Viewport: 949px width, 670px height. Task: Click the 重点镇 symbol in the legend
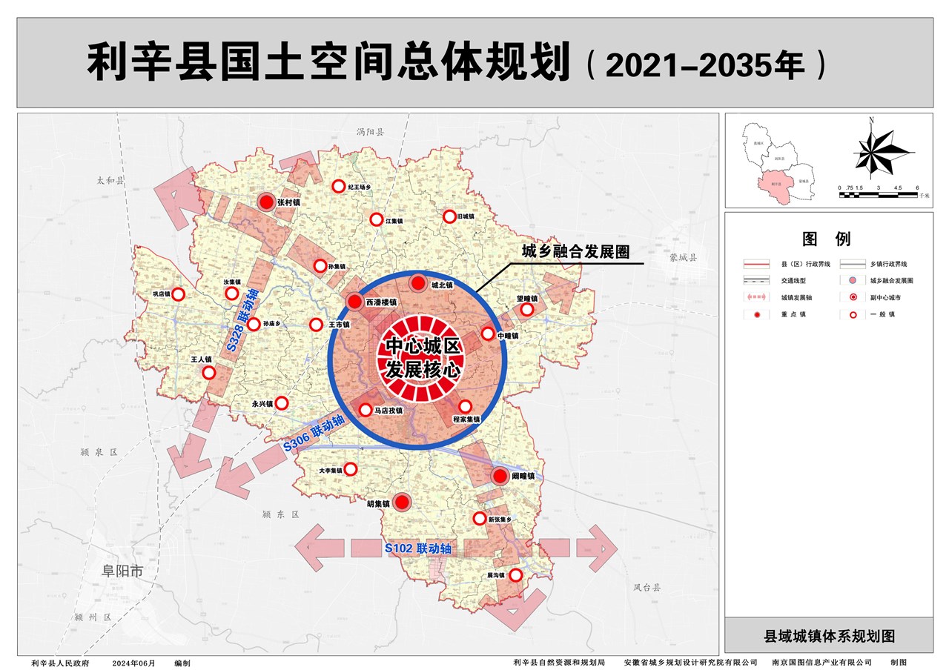(x=758, y=315)
